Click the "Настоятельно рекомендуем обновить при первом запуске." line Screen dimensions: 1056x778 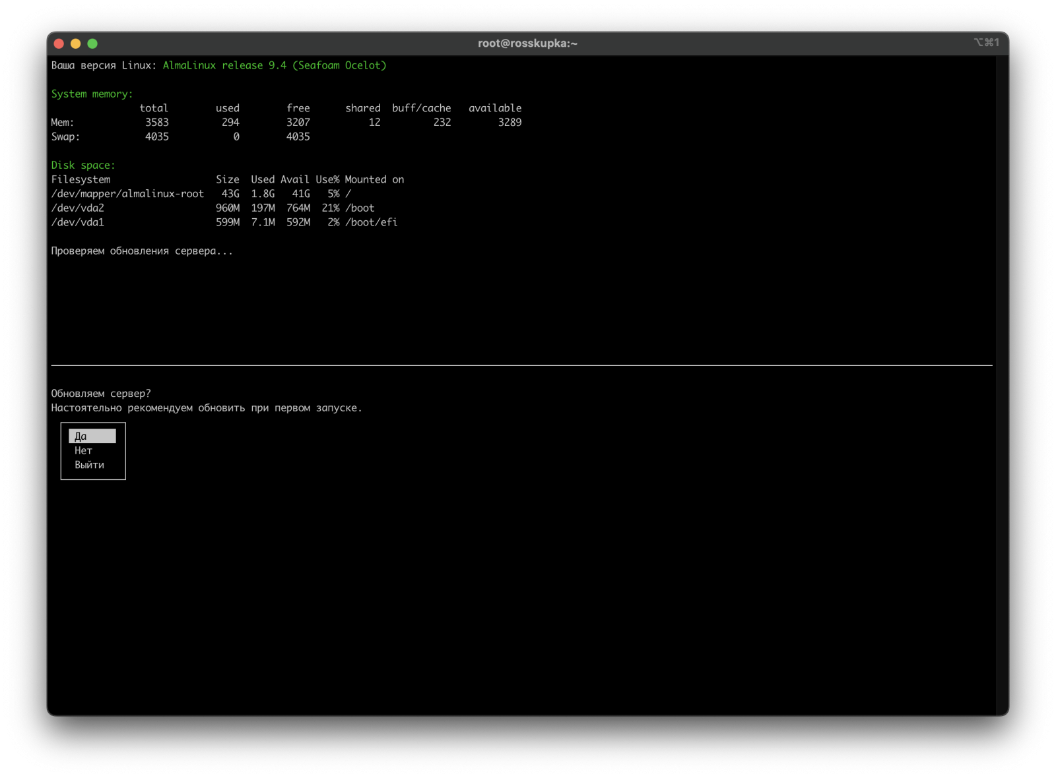tap(207, 407)
